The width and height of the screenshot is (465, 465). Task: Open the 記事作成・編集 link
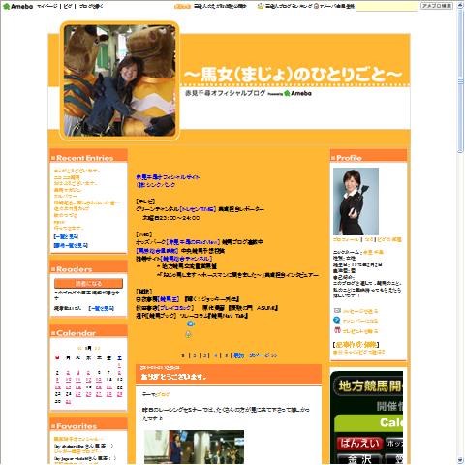tap(356, 345)
